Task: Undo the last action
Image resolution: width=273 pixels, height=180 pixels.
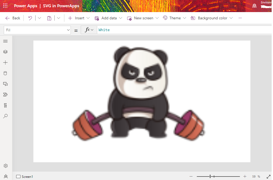Action: click(x=30, y=18)
